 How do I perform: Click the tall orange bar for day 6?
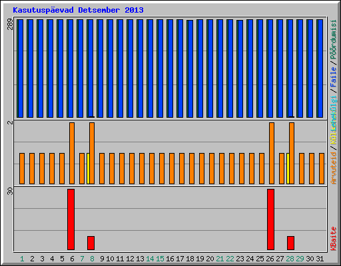(72, 153)
